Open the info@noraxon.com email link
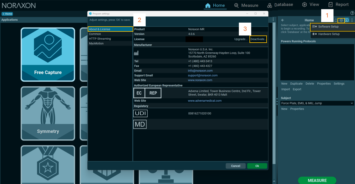 point(200,71)
